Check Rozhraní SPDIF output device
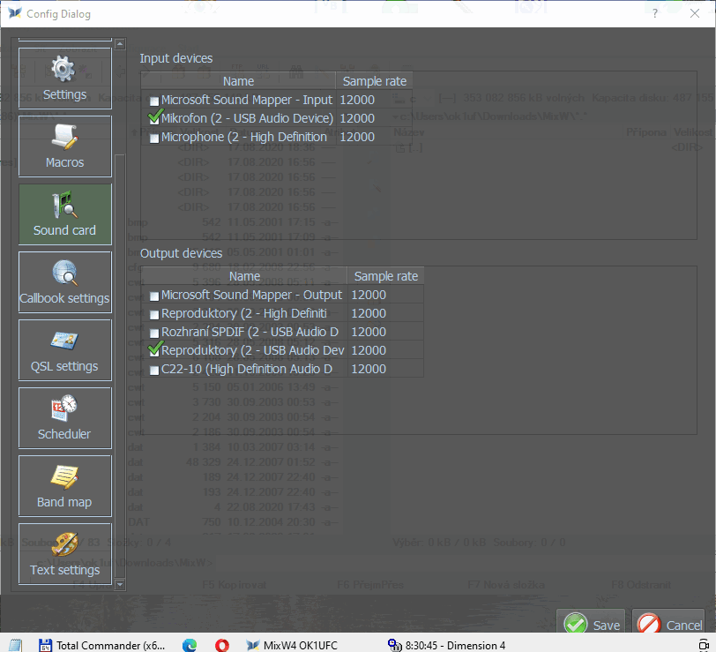 pyautogui.click(x=155, y=333)
